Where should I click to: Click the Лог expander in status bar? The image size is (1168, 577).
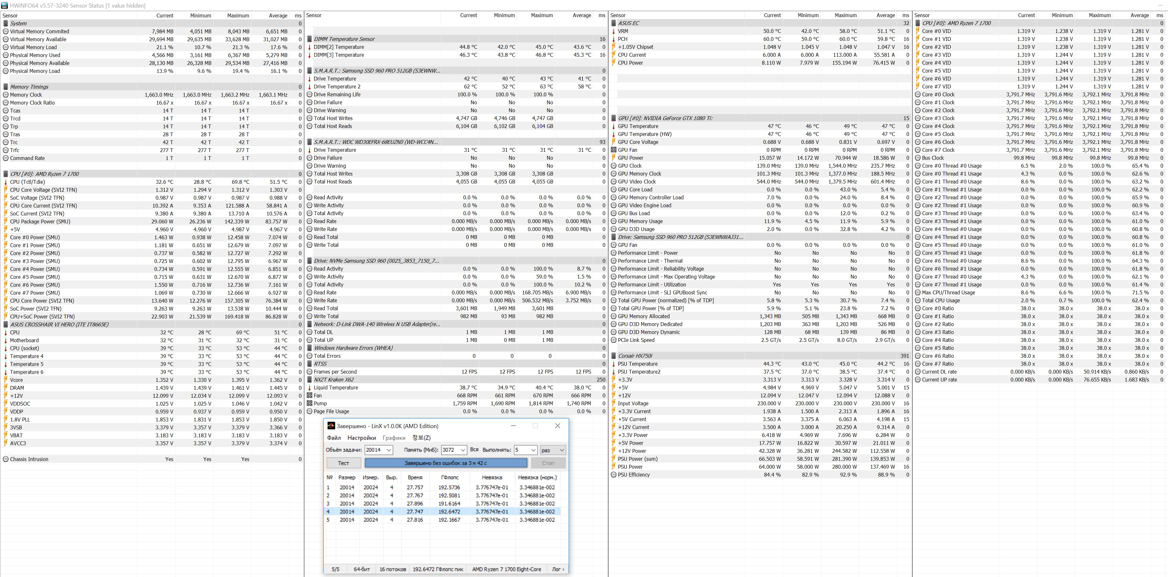click(558, 569)
